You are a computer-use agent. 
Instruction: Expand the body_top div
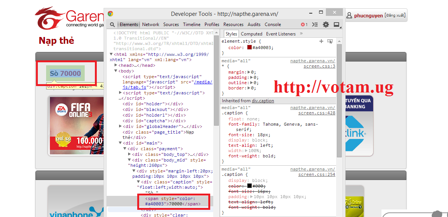pos(129,154)
